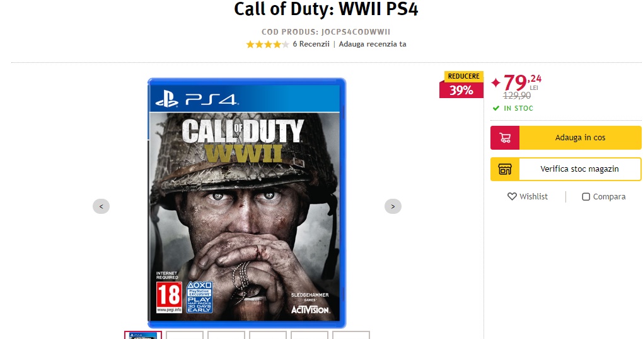Select the last gallery thumbnail
The height and width of the screenshot is (339, 643).
click(x=351, y=335)
